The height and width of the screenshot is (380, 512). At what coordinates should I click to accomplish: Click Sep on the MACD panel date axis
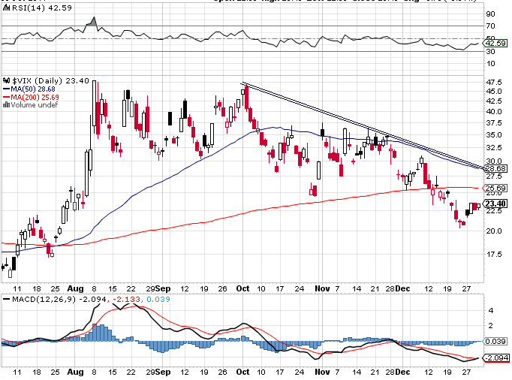163,372
